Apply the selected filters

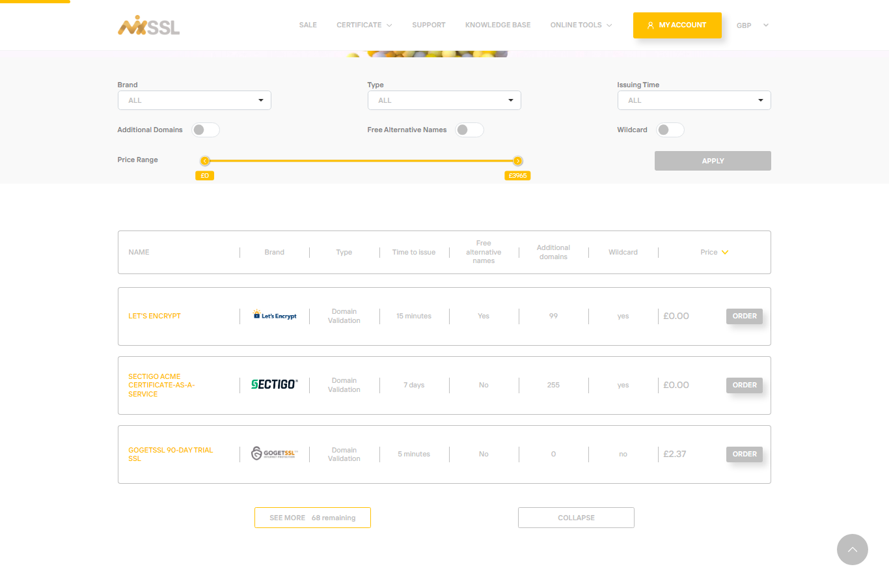click(713, 161)
